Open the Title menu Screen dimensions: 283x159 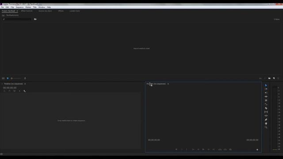pos(34,7)
